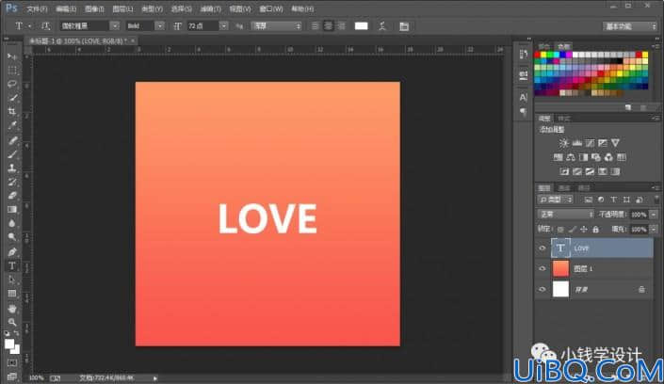This screenshot has height=384, width=664.
Task: Open the collapsed Character panel icon
Action: 524,97
